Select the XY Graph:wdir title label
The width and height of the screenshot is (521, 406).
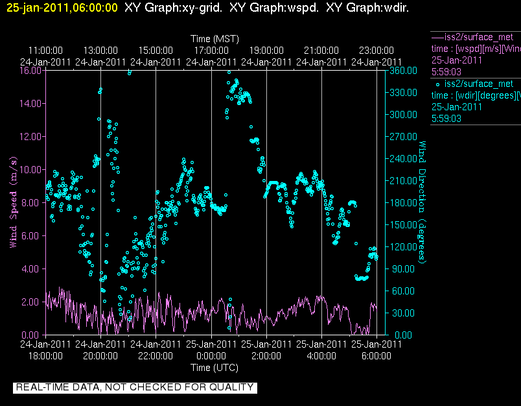pyautogui.click(x=367, y=7)
